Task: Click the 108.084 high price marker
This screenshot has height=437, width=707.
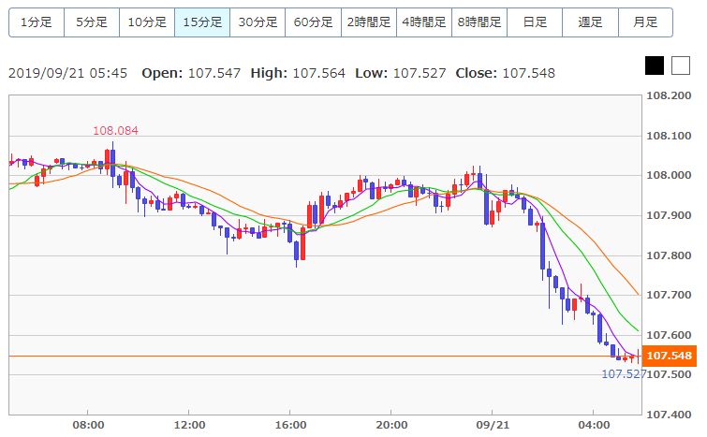Action: point(115,130)
